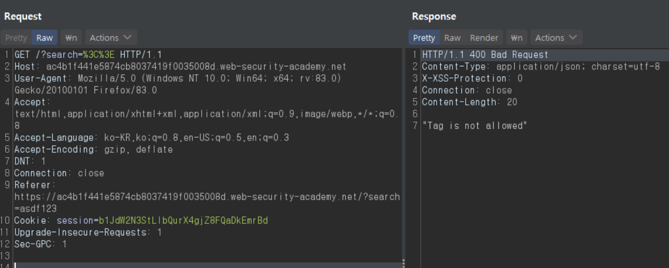The height and width of the screenshot is (268, 669).
Task: Switch request view to Pretty tab
Action: click(x=16, y=38)
